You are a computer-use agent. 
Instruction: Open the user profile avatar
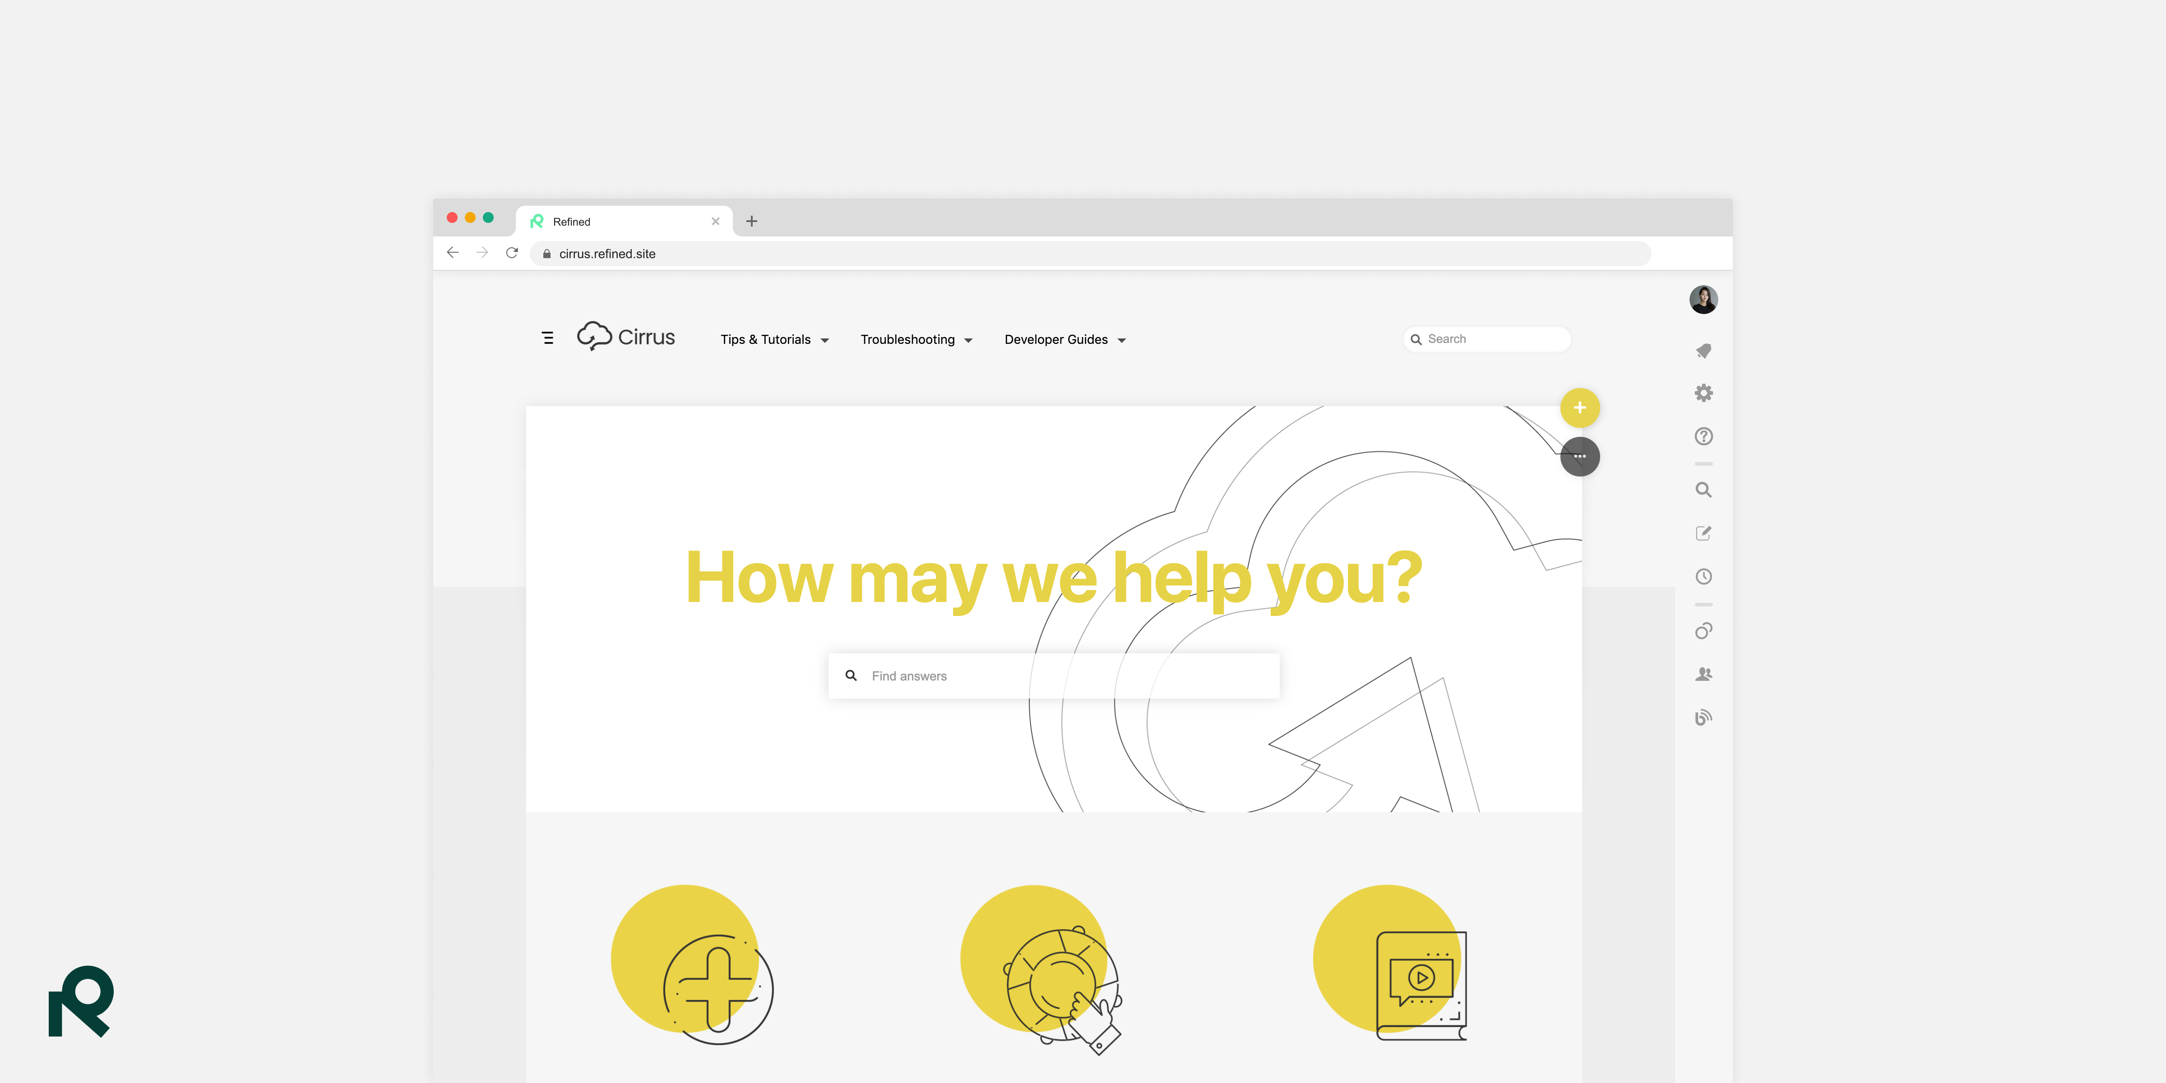pyautogui.click(x=1703, y=299)
